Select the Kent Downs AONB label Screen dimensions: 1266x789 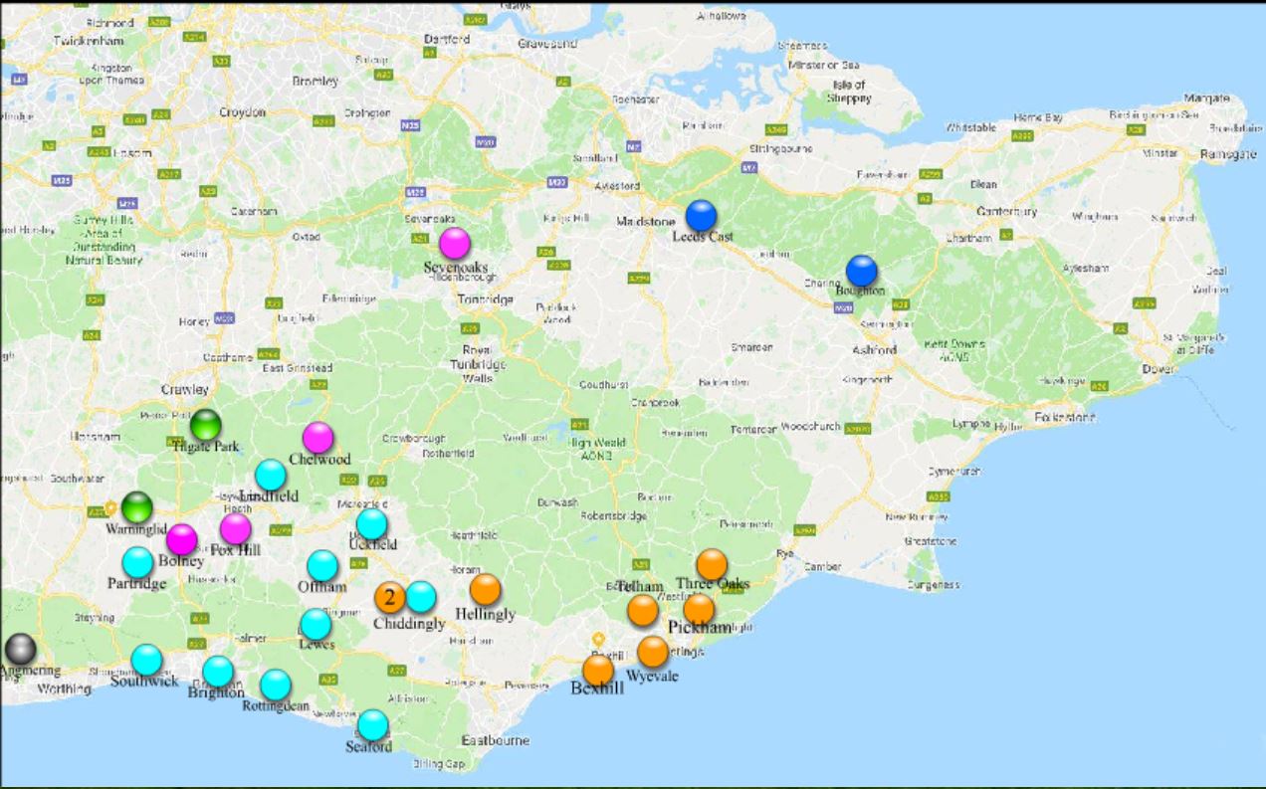pos(953,350)
